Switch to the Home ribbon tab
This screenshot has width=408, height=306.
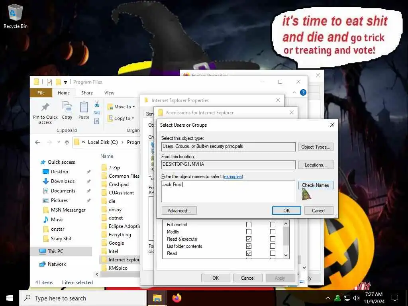pyautogui.click(x=64, y=93)
